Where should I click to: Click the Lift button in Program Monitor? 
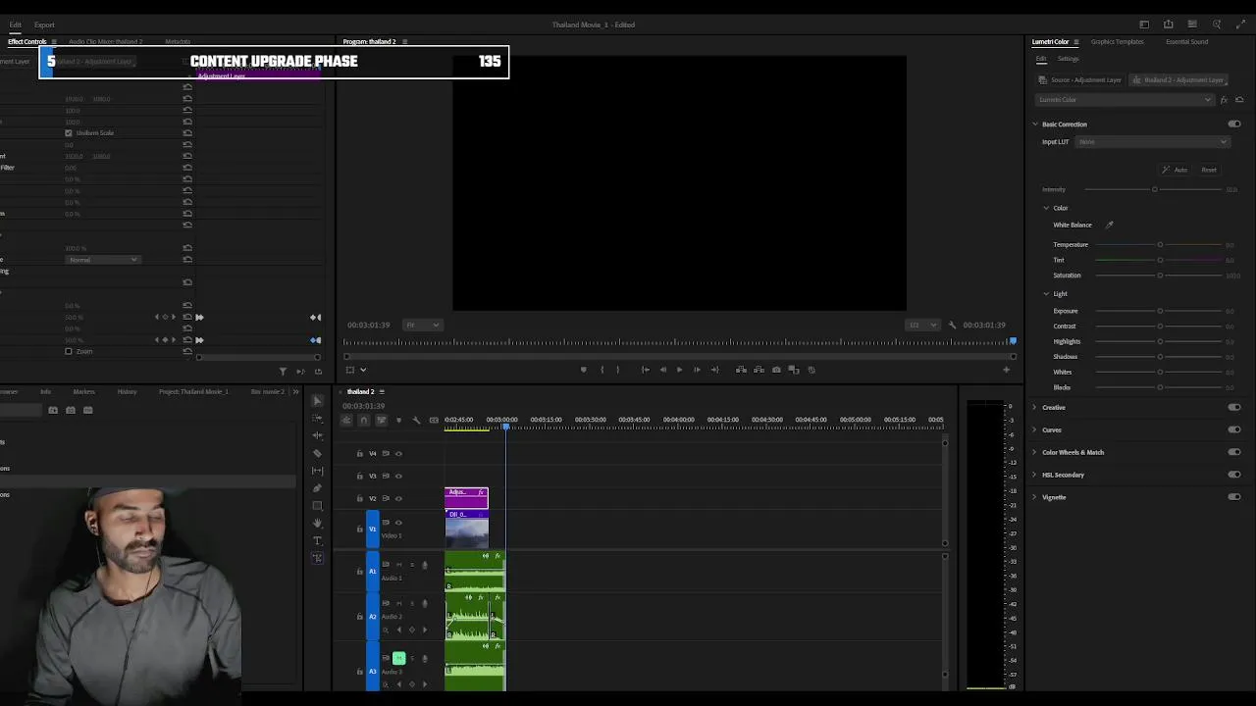(741, 370)
